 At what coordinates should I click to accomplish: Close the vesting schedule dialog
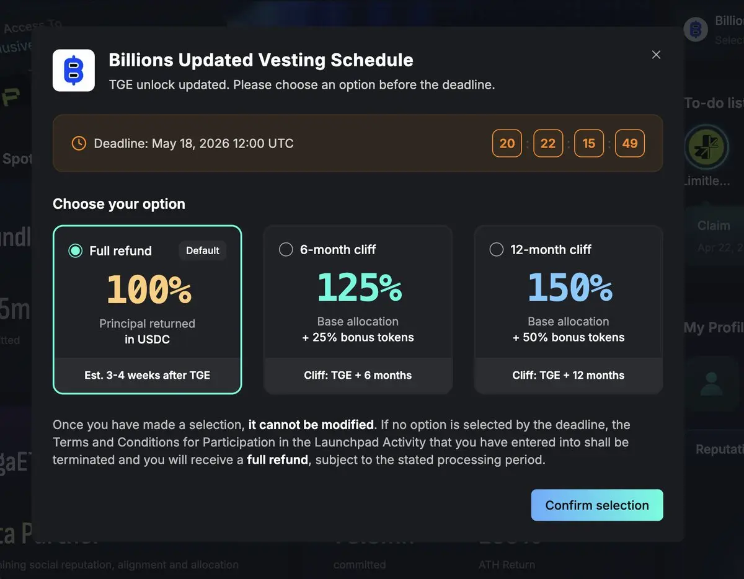656,55
